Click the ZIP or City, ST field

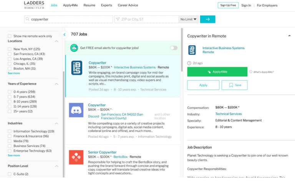146,19
